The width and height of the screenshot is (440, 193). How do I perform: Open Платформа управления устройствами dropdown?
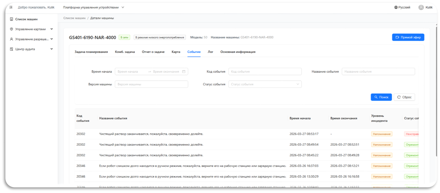click(94, 7)
